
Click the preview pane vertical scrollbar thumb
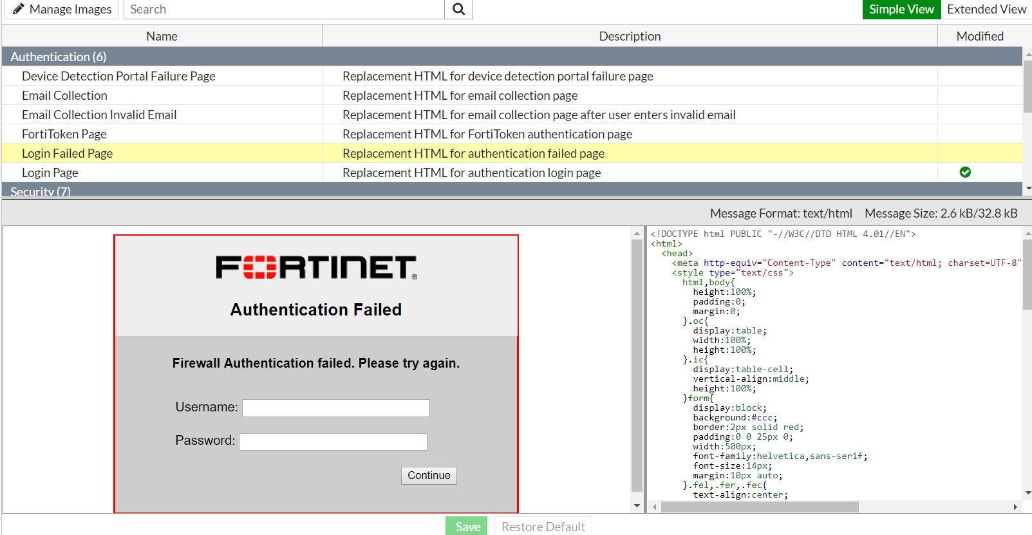point(637,365)
